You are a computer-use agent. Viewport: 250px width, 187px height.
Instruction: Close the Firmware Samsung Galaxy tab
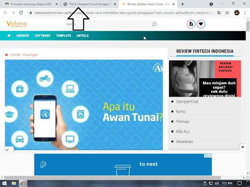56,4
